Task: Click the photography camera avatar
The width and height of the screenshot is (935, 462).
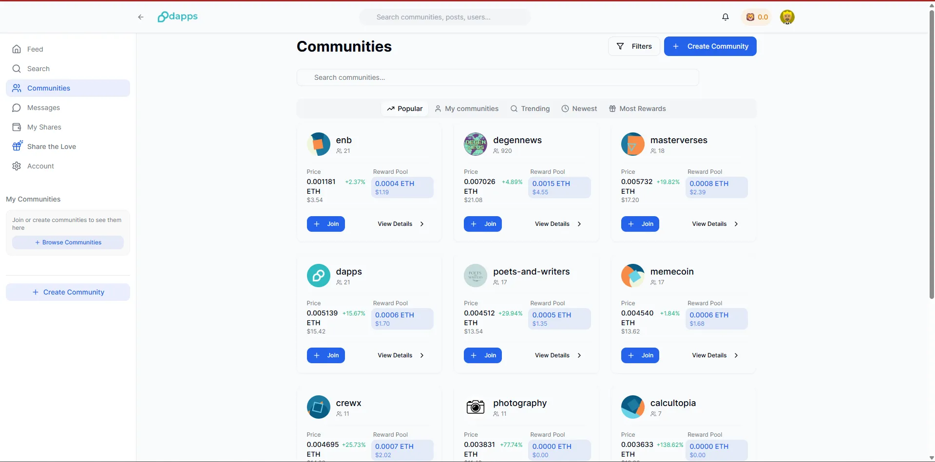Action: [x=476, y=407]
